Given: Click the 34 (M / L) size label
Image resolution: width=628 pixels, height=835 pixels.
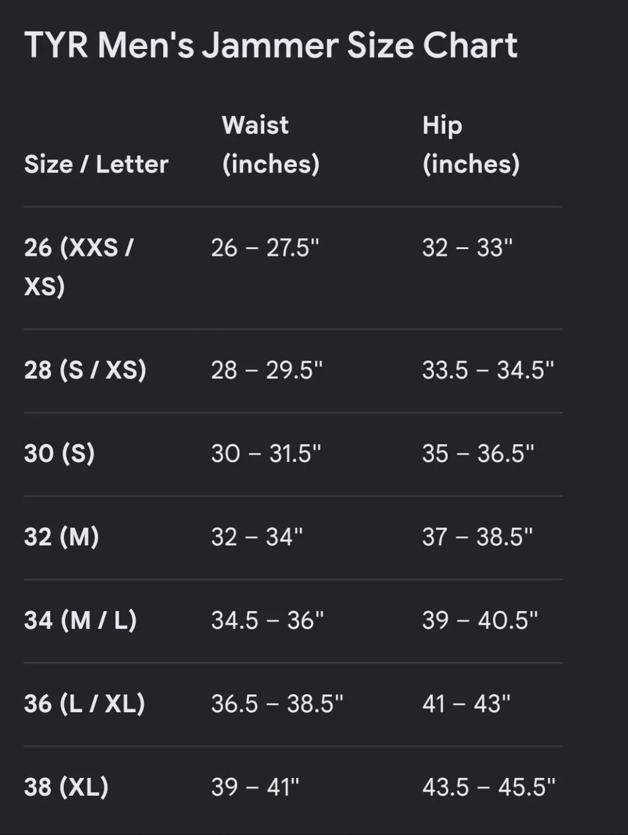Looking at the screenshot, I should [80, 620].
